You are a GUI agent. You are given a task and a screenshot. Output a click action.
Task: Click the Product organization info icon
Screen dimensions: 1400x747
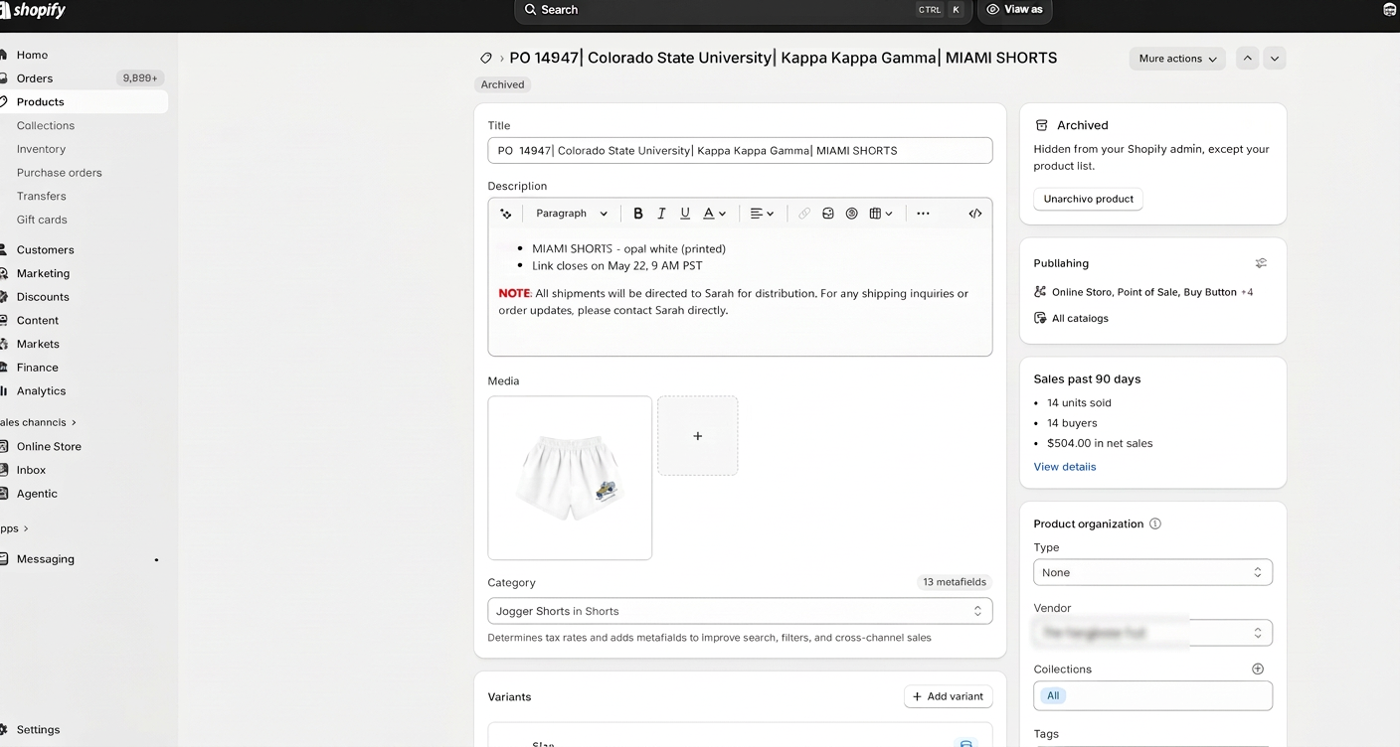coord(1155,523)
